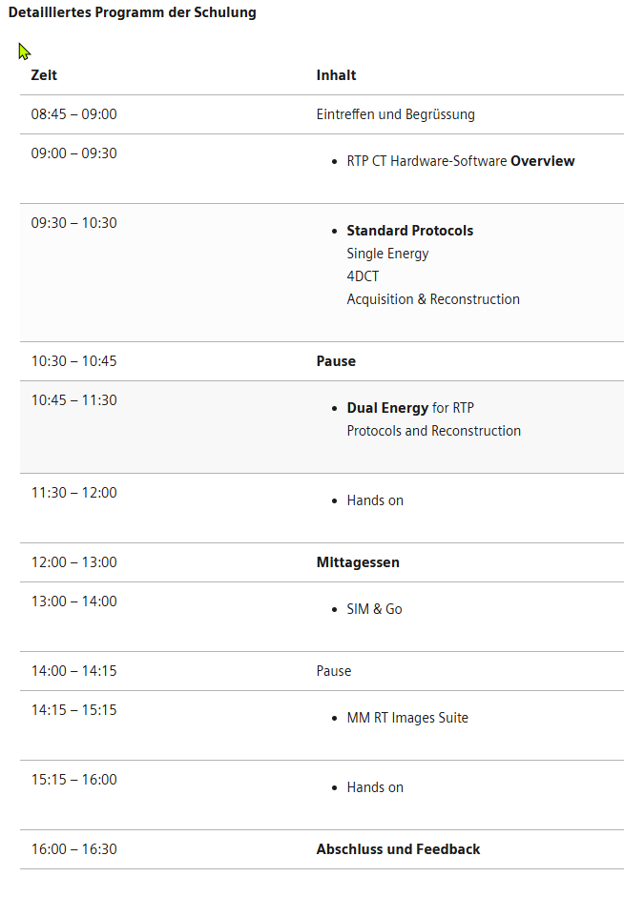The image size is (624, 897).
Task: Click 'Eintreffen und Begrüssung' text
Action: click(x=395, y=114)
